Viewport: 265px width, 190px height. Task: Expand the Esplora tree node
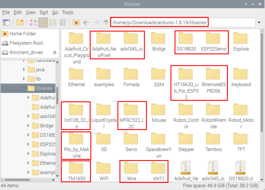pyautogui.click(x=28, y=154)
